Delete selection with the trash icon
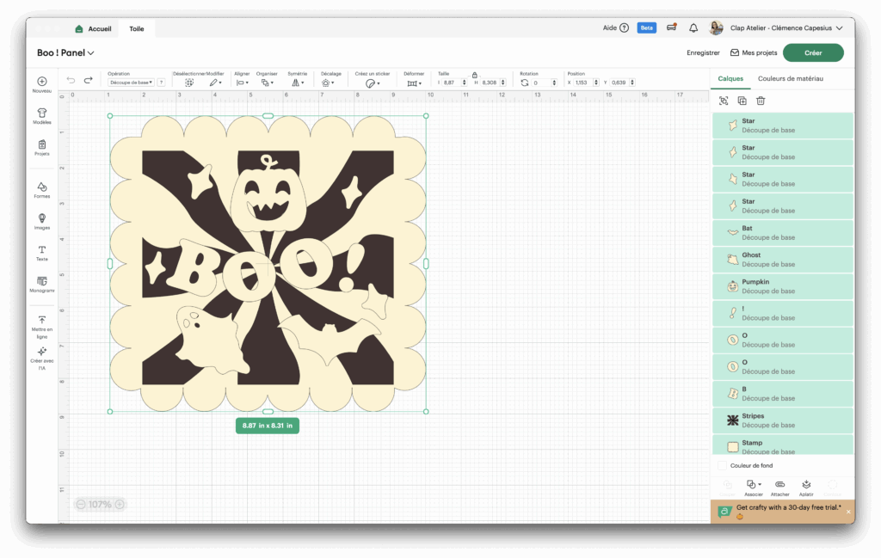Image resolution: width=881 pixels, height=558 pixels. (761, 101)
